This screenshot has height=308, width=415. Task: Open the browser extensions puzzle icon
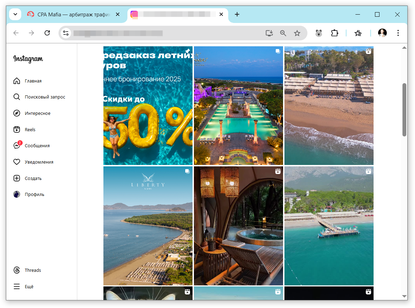(x=335, y=33)
